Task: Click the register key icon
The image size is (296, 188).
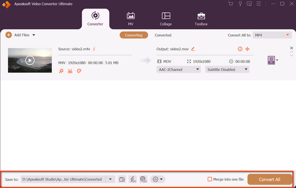Action: [240, 3]
